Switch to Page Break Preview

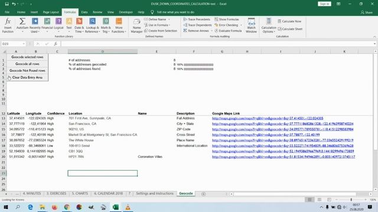[x=329, y=200]
